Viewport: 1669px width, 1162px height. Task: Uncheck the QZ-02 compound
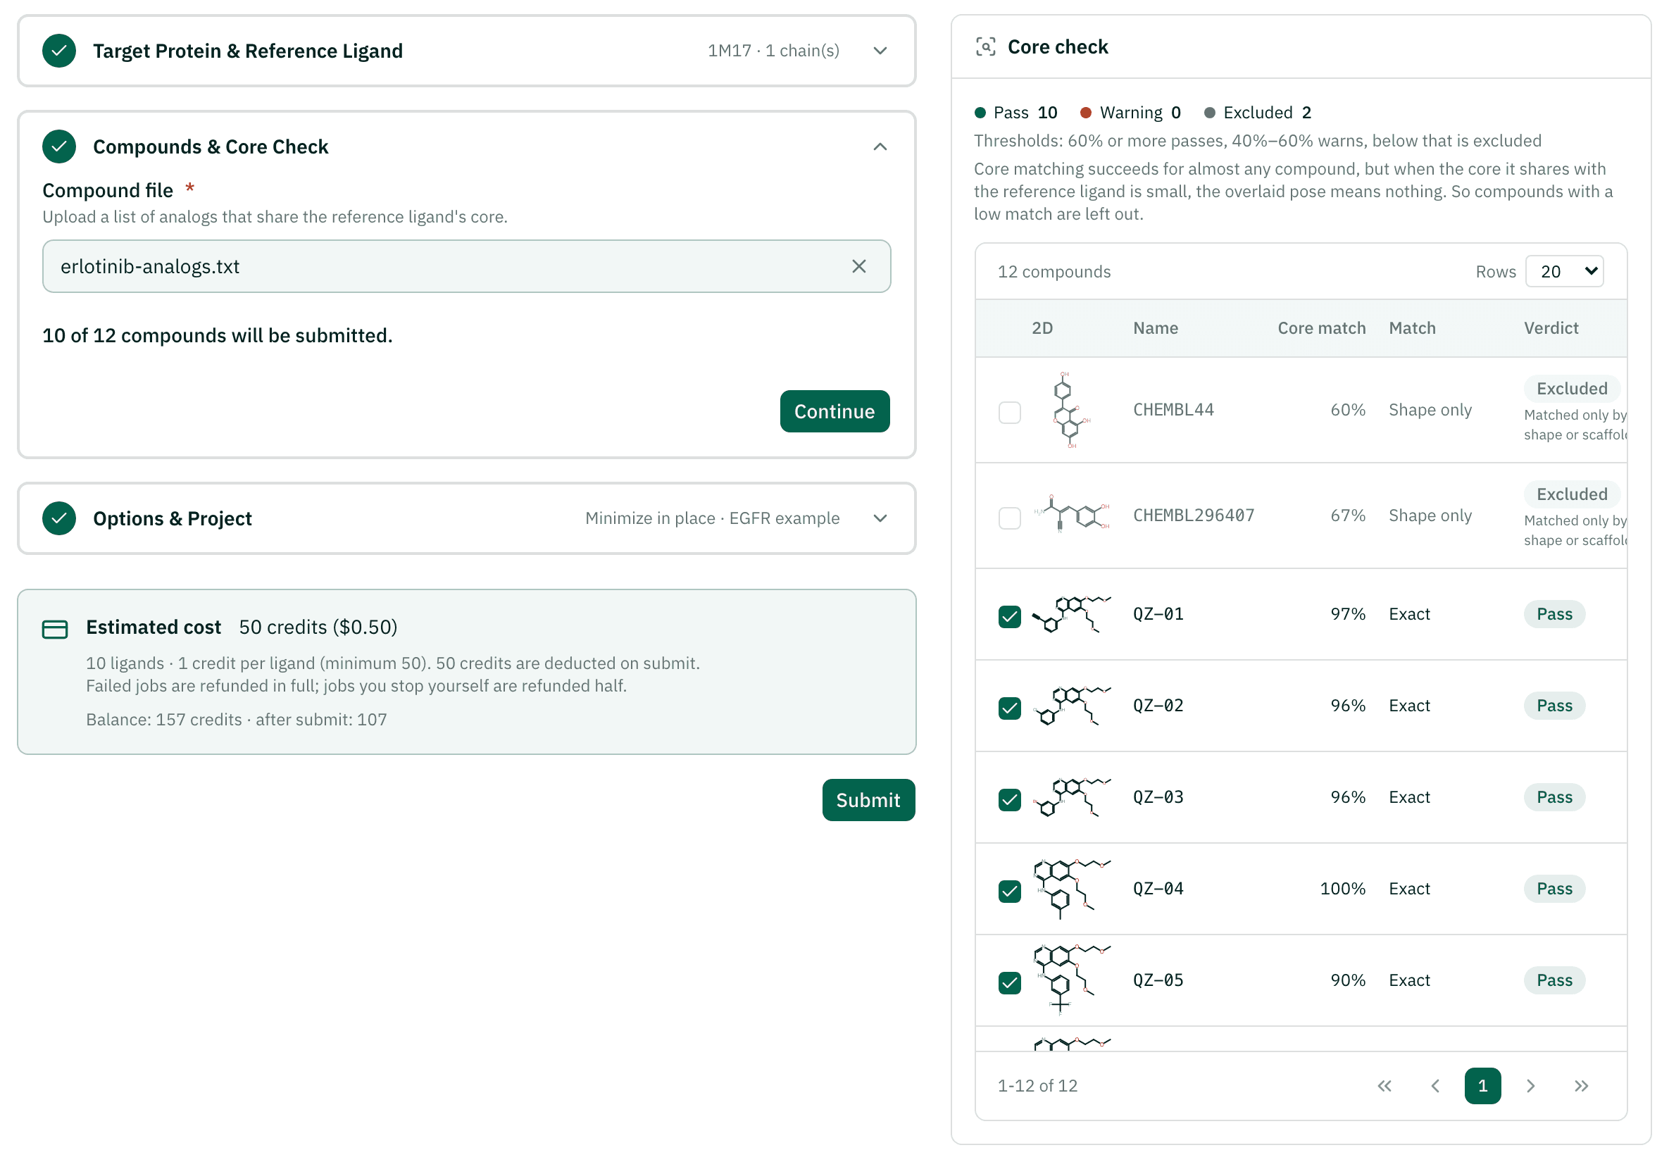1010,708
